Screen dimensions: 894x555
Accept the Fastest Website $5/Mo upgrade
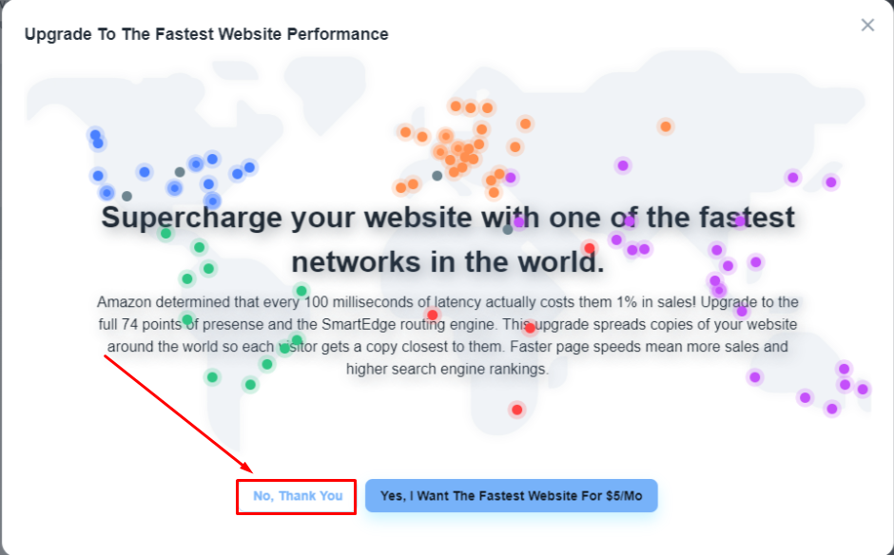(x=511, y=496)
